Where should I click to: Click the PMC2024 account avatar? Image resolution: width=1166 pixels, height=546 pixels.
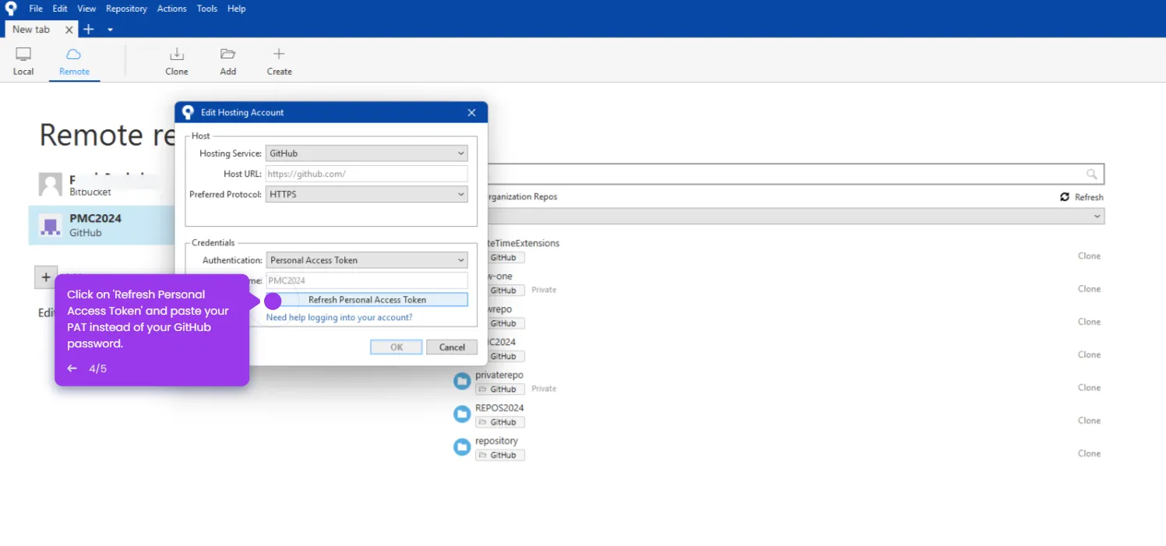pos(51,225)
